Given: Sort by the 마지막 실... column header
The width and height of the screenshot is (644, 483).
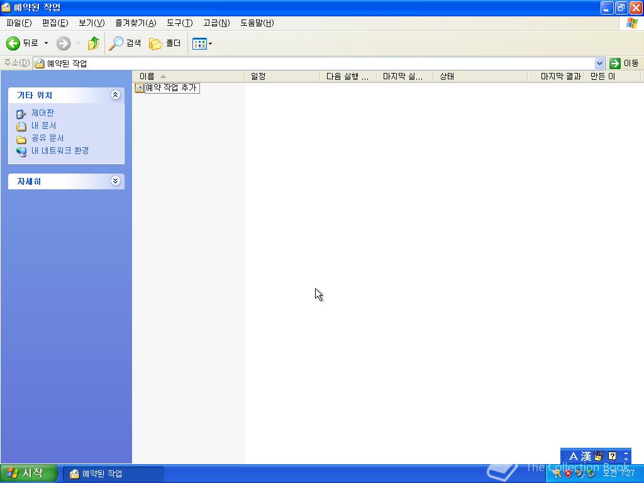Looking at the screenshot, I should point(405,76).
